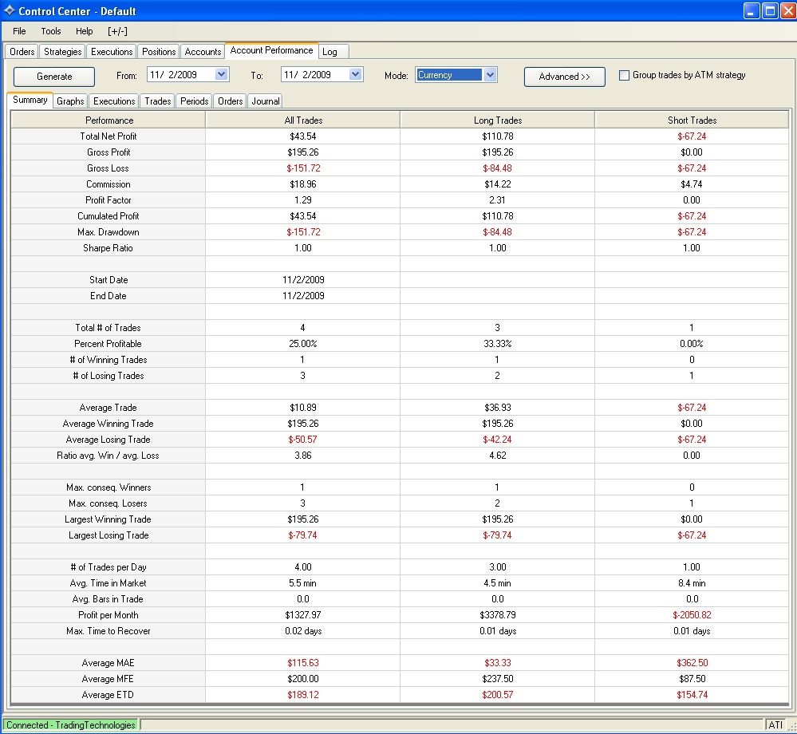Click All Trades Profit per Month $1327.97
Viewport: 797px width, 734px height.
click(x=303, y=614)
